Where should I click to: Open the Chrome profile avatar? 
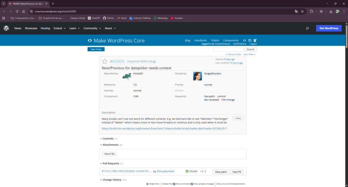pos(337,11)
